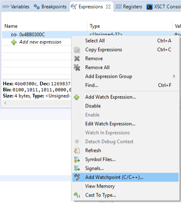This screenshot has height=203, width=181.
Task: Click the Registers binary icon
Action: [118, 6]
